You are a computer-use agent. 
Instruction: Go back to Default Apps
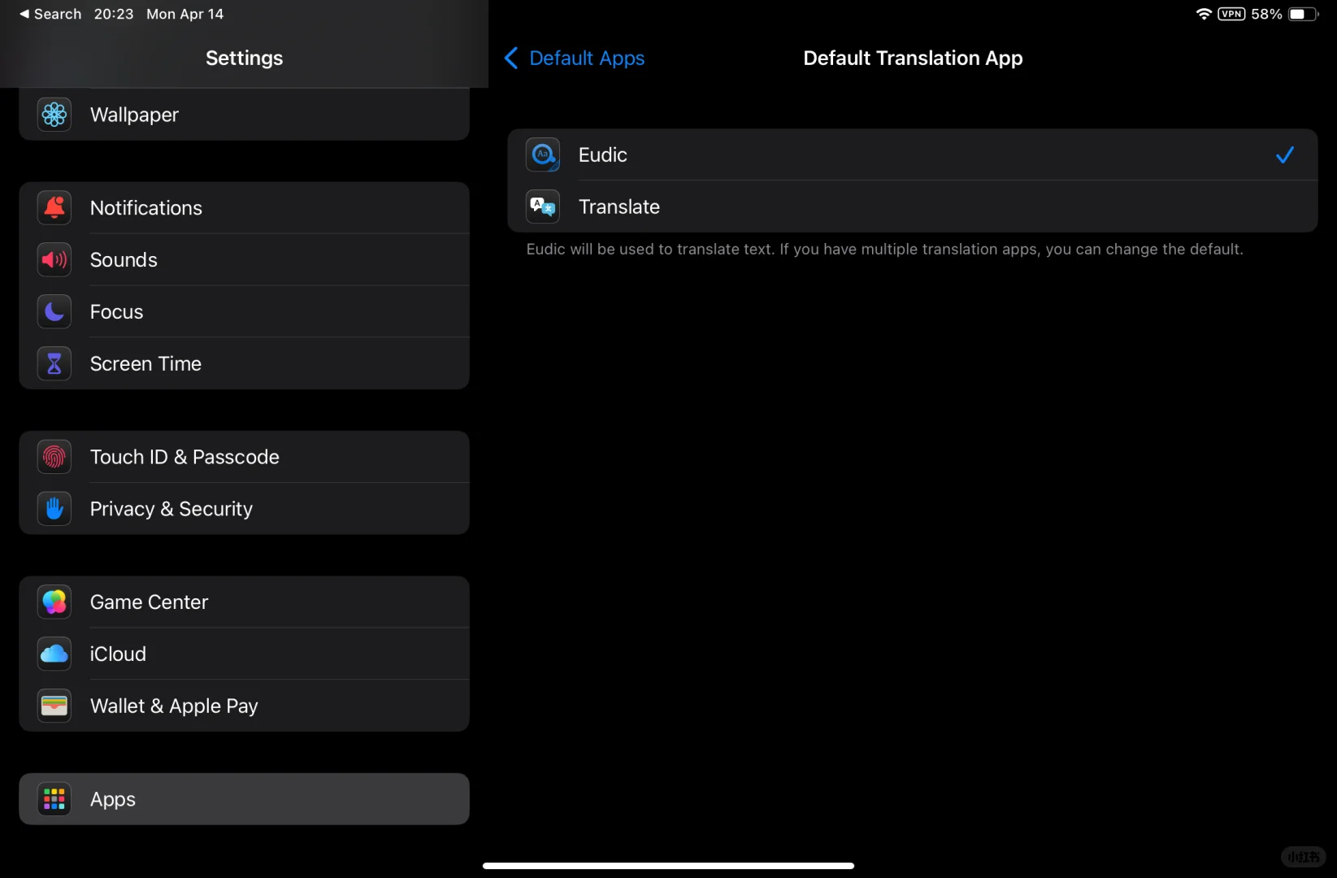pos(575,58)
